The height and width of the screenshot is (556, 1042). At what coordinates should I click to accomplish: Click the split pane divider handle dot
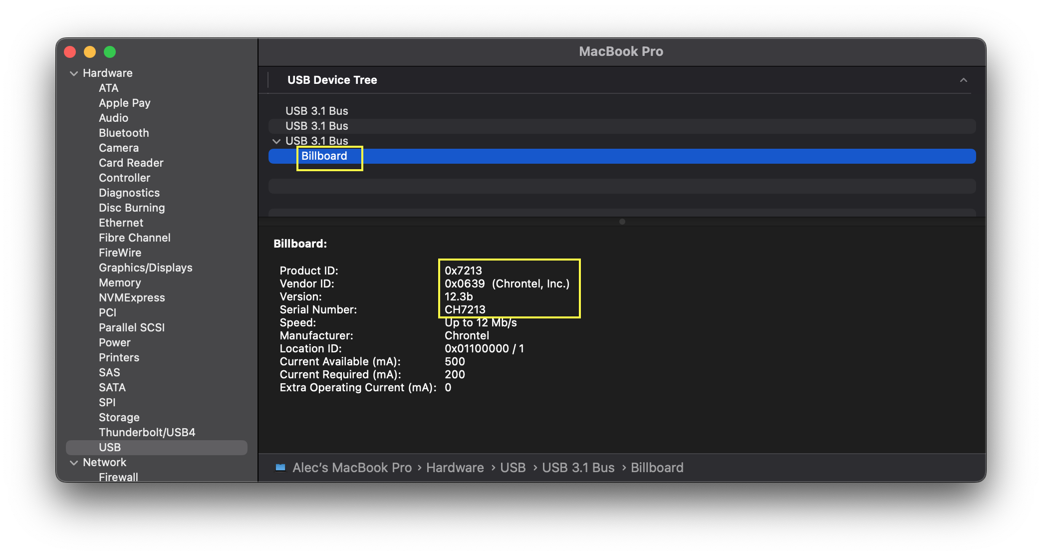(x=622, y=222)
